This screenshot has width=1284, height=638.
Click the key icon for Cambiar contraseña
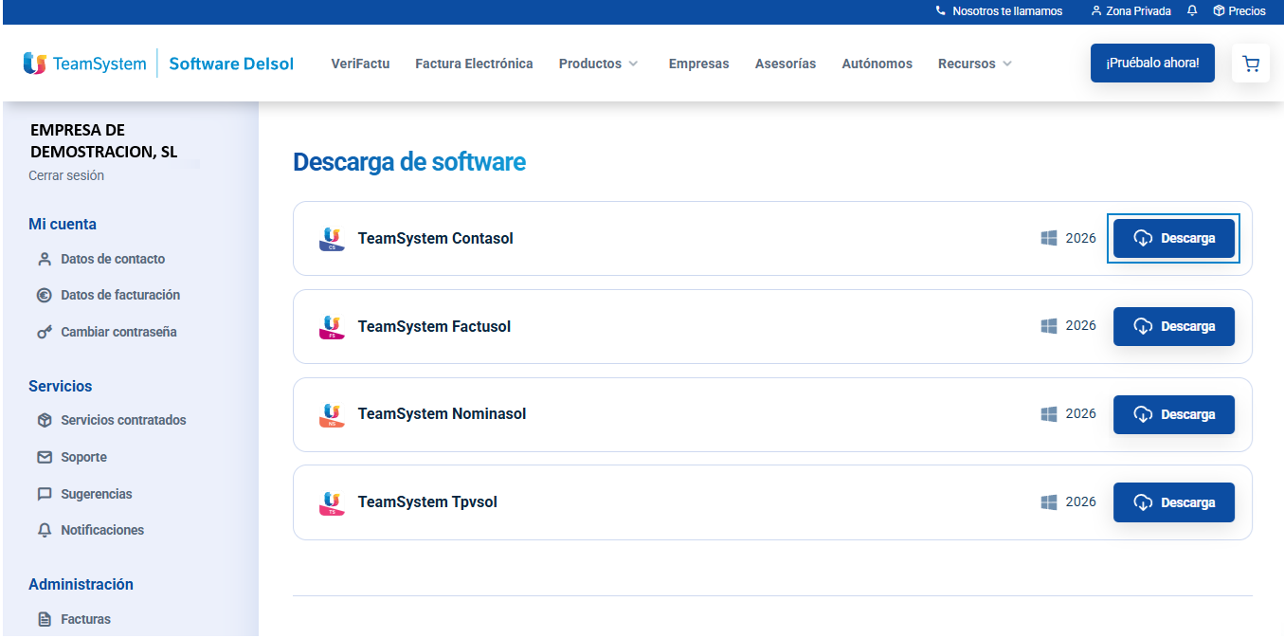45,332
